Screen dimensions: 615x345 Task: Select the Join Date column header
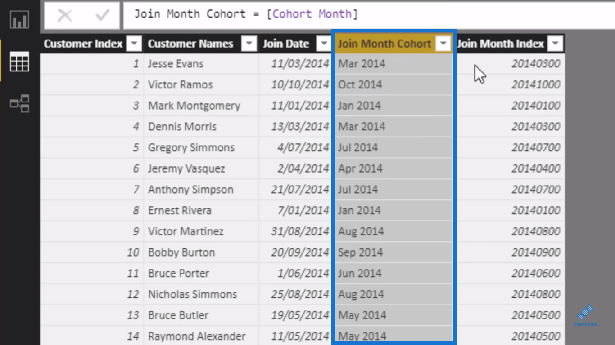point(286,44)
